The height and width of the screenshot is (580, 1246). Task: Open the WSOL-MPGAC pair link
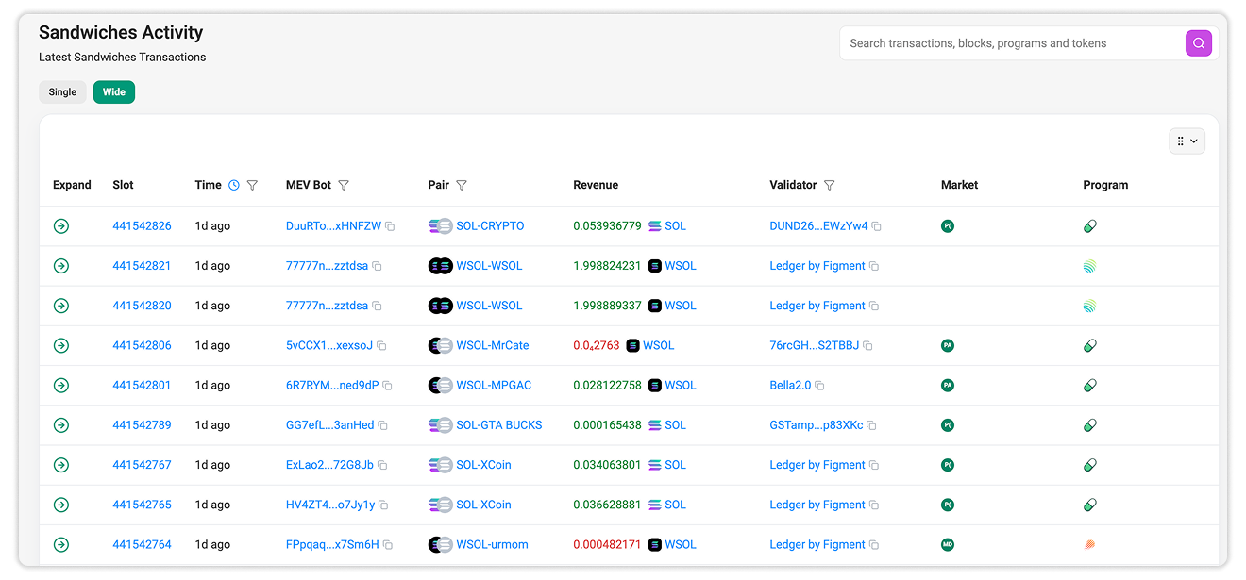click(494, 385)
